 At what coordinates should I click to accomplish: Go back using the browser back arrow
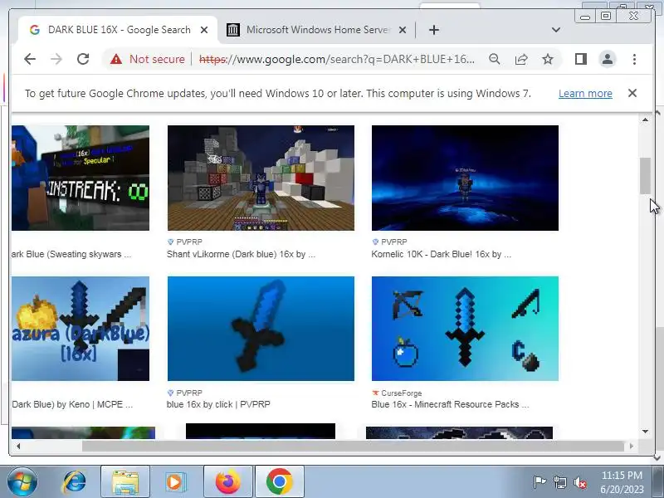click(30, 59)
